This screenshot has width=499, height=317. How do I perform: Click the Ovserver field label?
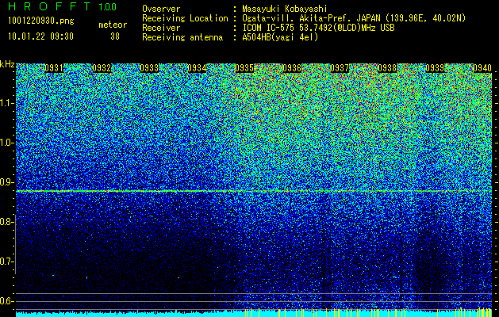pos(161,10)
